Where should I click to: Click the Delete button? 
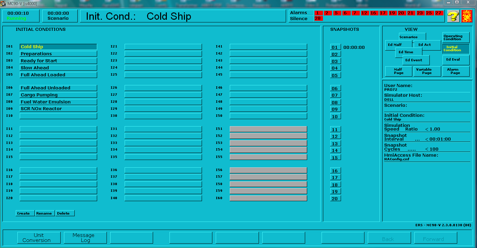coord(65,213)
